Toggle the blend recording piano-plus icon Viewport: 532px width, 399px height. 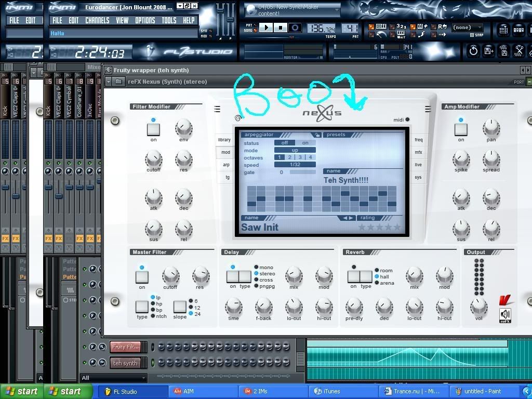click(422, 26)
